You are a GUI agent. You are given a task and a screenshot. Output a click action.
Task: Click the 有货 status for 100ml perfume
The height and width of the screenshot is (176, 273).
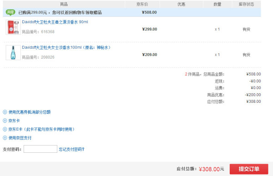(x=246, y=55)
